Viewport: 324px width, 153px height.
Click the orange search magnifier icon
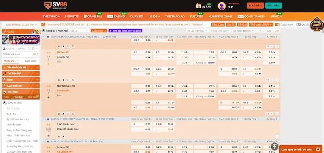point(43,25)
